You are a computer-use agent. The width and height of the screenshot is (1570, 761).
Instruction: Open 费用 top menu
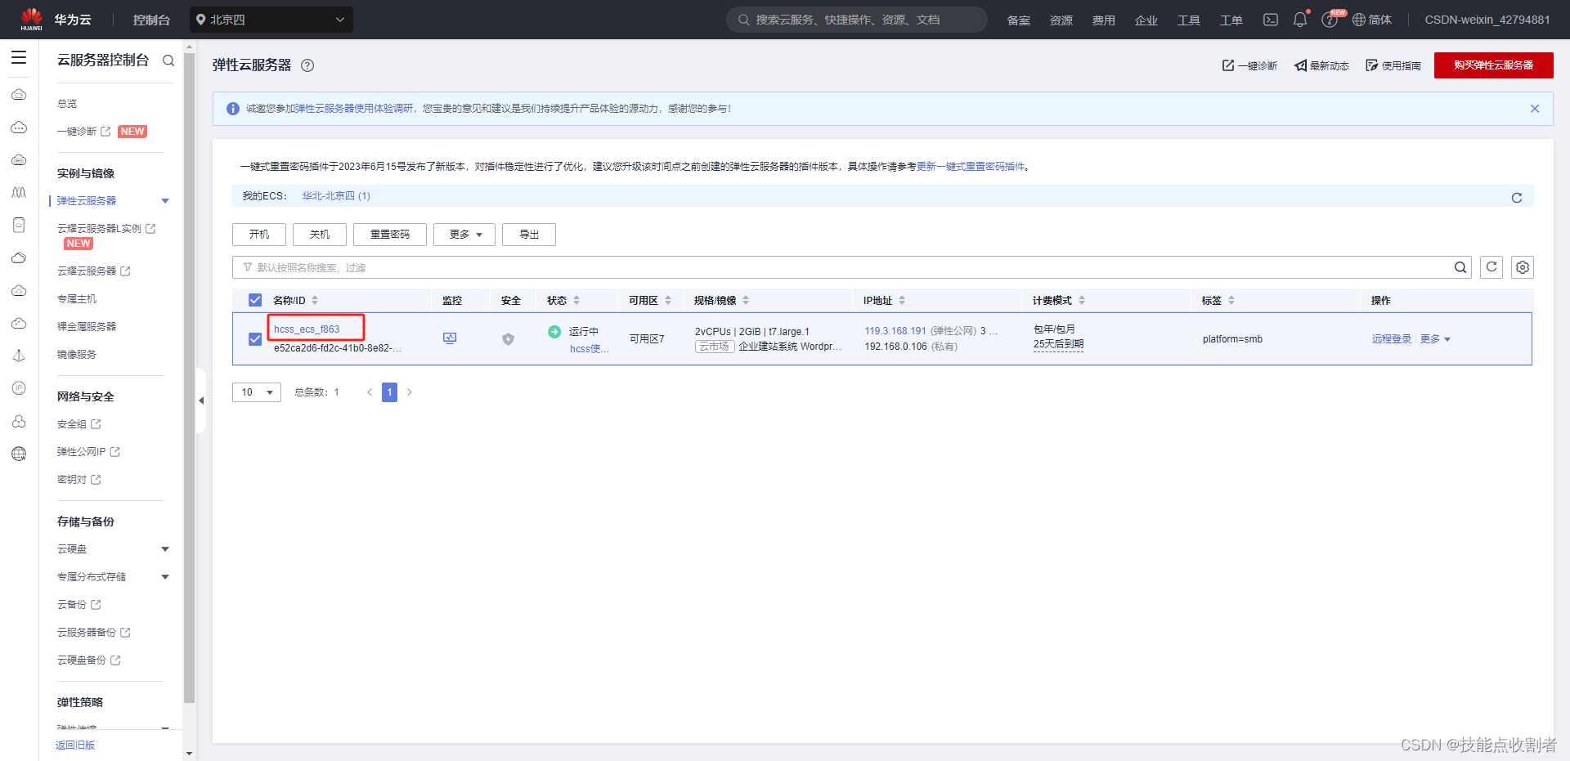coord(1104,20)
